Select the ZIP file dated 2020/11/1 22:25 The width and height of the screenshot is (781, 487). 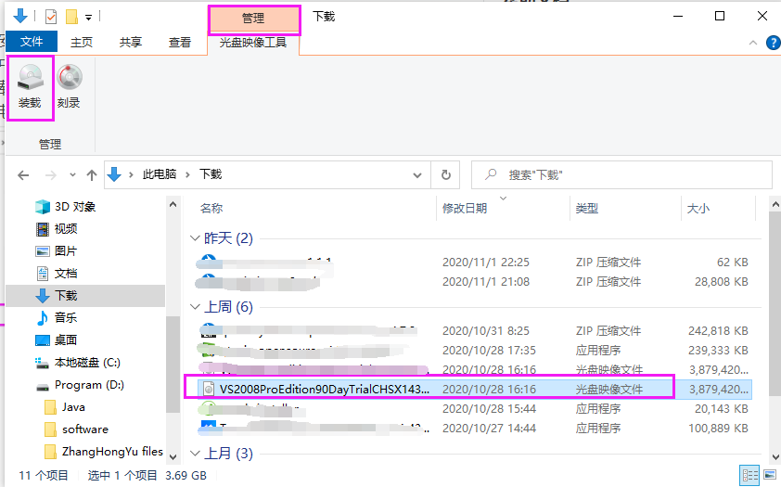click(473, 263)
